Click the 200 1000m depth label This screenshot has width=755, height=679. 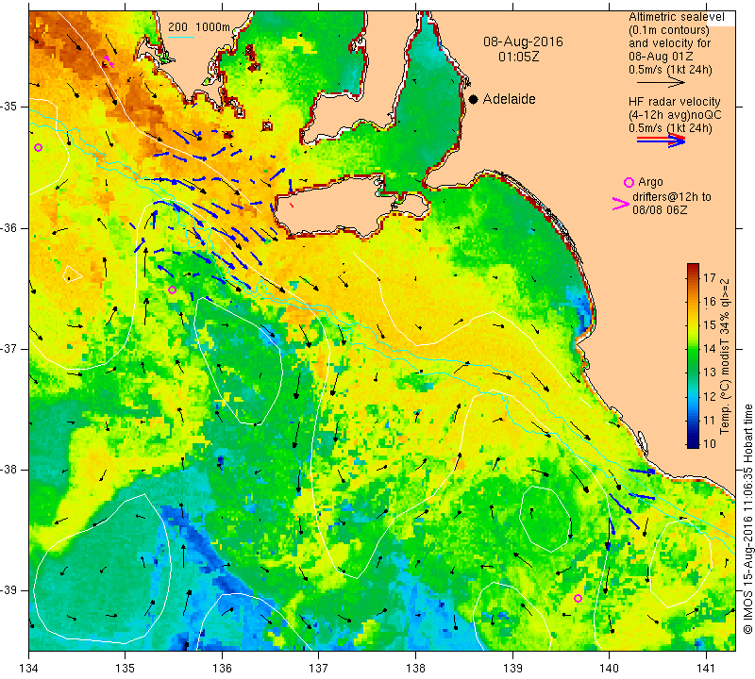(199, 27)
